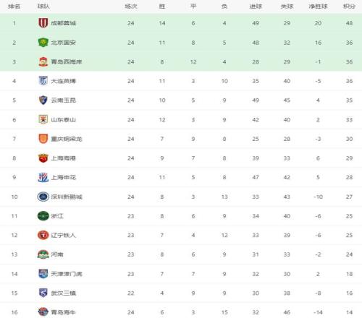Image resolution: width=362 pixels, height=318 pixels.
Task: Open the 天津津门虎 team name link
Action: click(x=67, y=274)
